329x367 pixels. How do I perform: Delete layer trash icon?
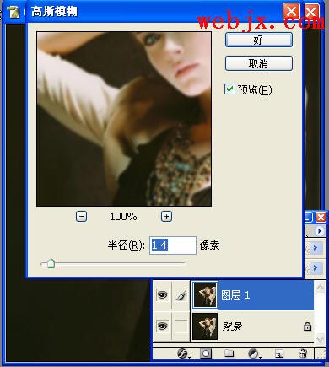(x=303, y=354)
